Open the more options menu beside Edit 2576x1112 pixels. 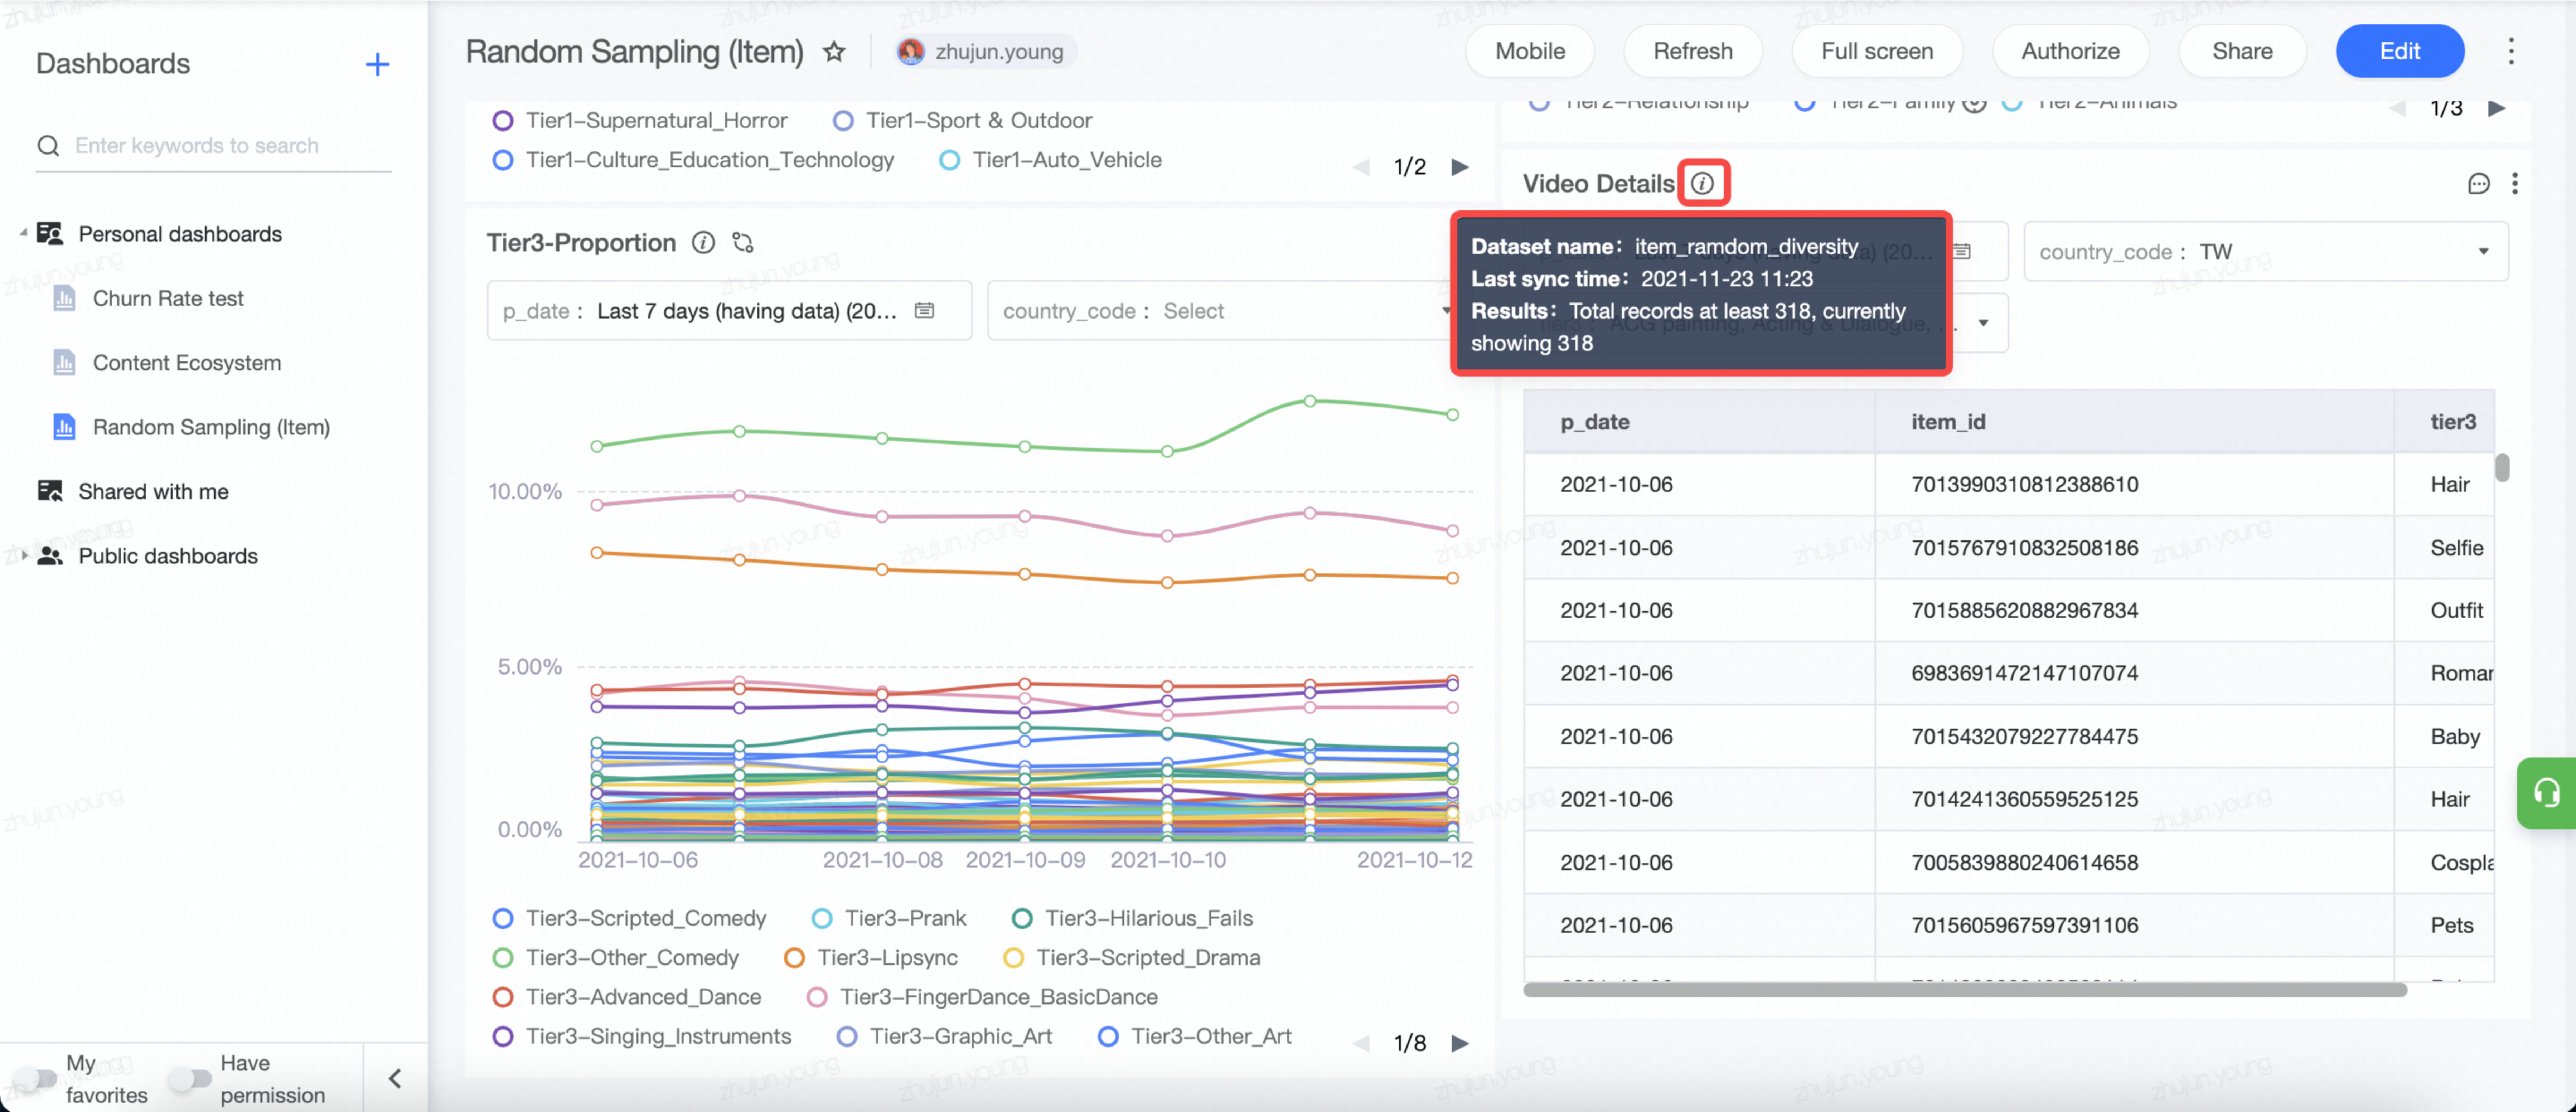tap(2511, 51)
